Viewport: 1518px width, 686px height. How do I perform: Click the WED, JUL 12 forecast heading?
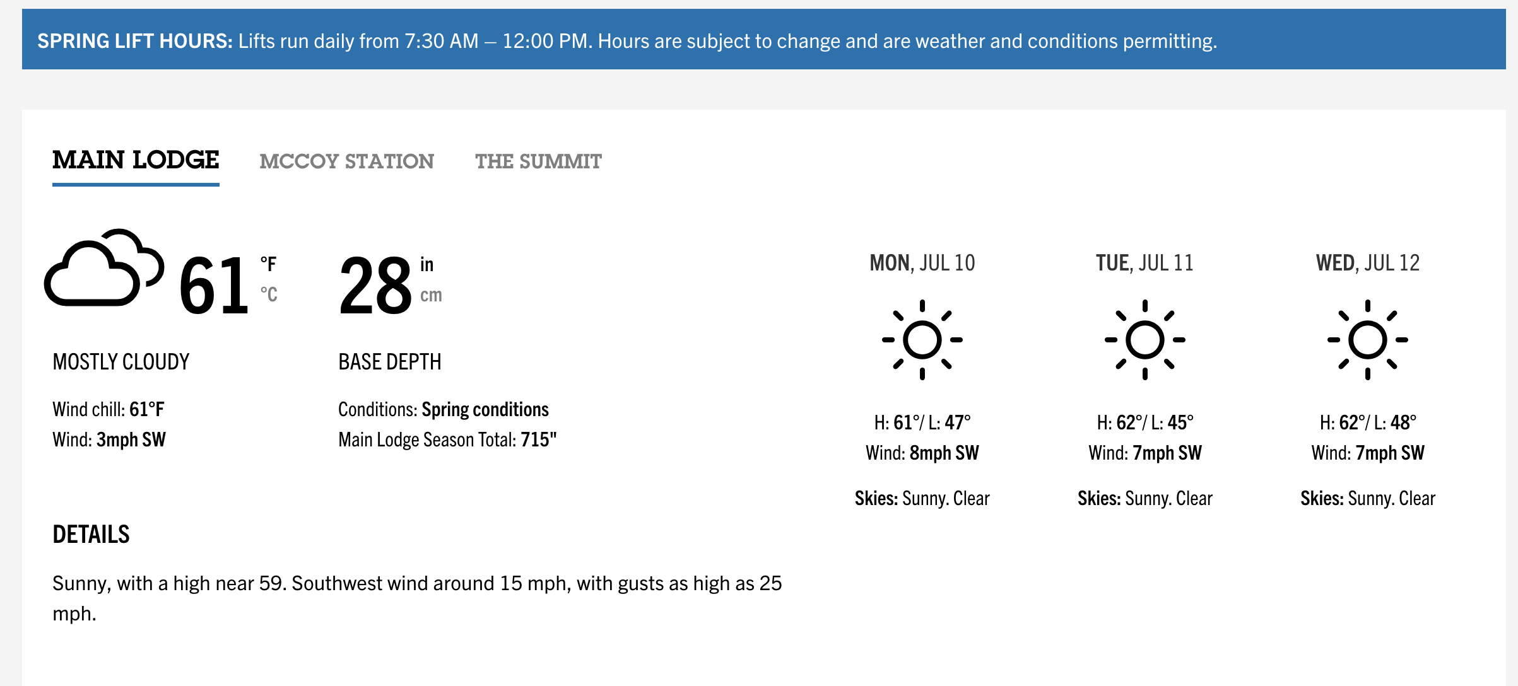(1368, 263)
